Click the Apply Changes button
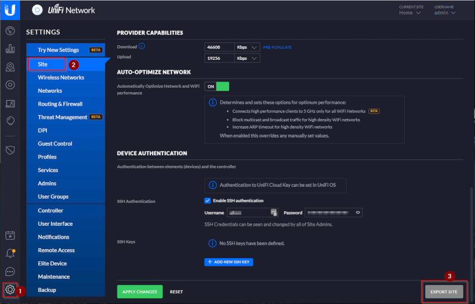Viewport: 475px width, 304px height. coord(140,292)
